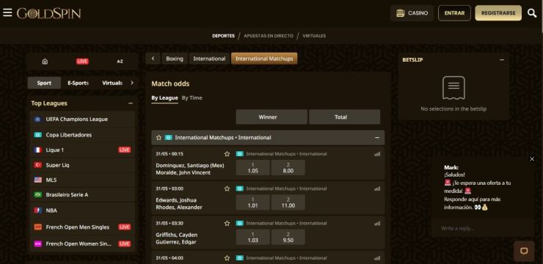Image resolution: width=543 pixels, height=264 pixels.
Task: Favorite the International Matchups league header star
Action: pyautogui.click(x=159, y=137)
